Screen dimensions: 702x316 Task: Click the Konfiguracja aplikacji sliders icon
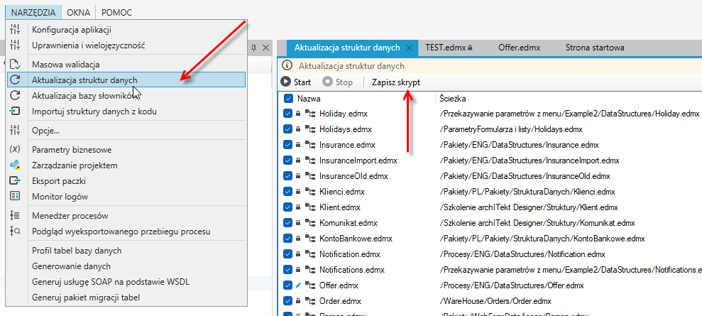tap(15, 30)
